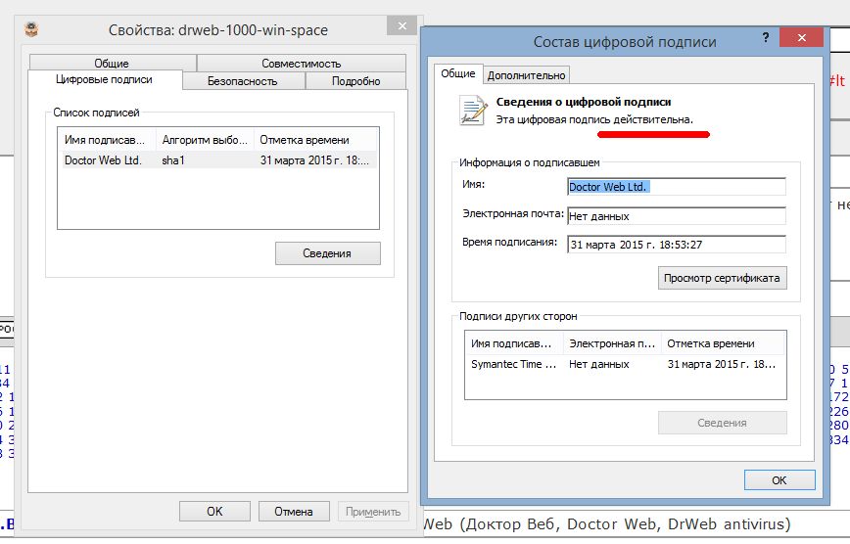The height and width of the screenshot is (544, 850).
Task: Click the Время подписания field
Action: (676, 245)
